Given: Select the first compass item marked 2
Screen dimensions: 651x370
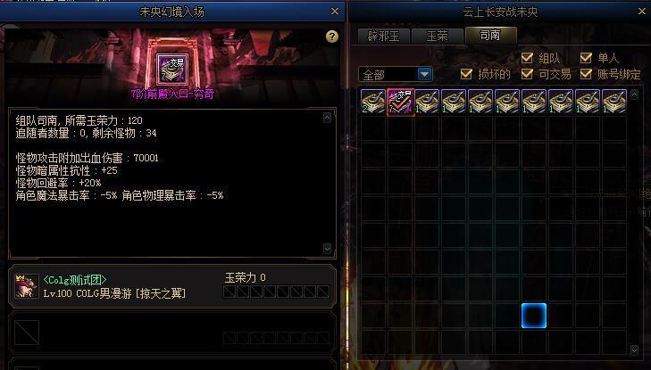Looking at the screenshot, I should pyautogui.click(x=373, y=102).
